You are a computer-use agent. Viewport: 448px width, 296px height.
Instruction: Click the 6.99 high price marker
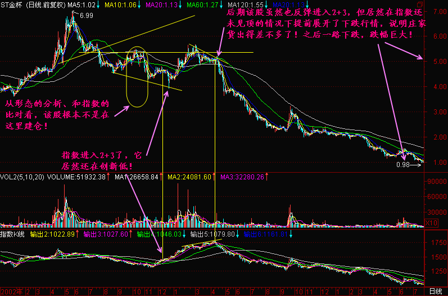pos(86,15)
